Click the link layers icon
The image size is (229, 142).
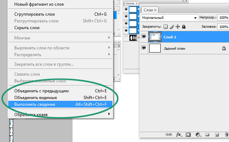point(169,135)
